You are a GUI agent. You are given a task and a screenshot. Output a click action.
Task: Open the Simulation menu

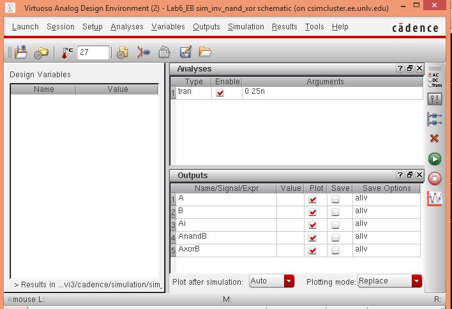coord(246,27)
